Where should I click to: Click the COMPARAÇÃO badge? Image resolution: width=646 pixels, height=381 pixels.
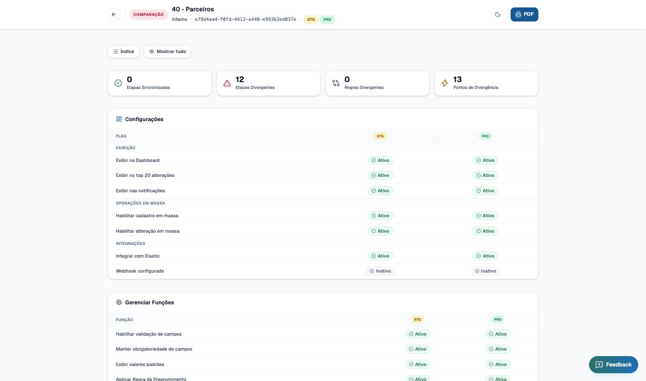coord(148,15)
